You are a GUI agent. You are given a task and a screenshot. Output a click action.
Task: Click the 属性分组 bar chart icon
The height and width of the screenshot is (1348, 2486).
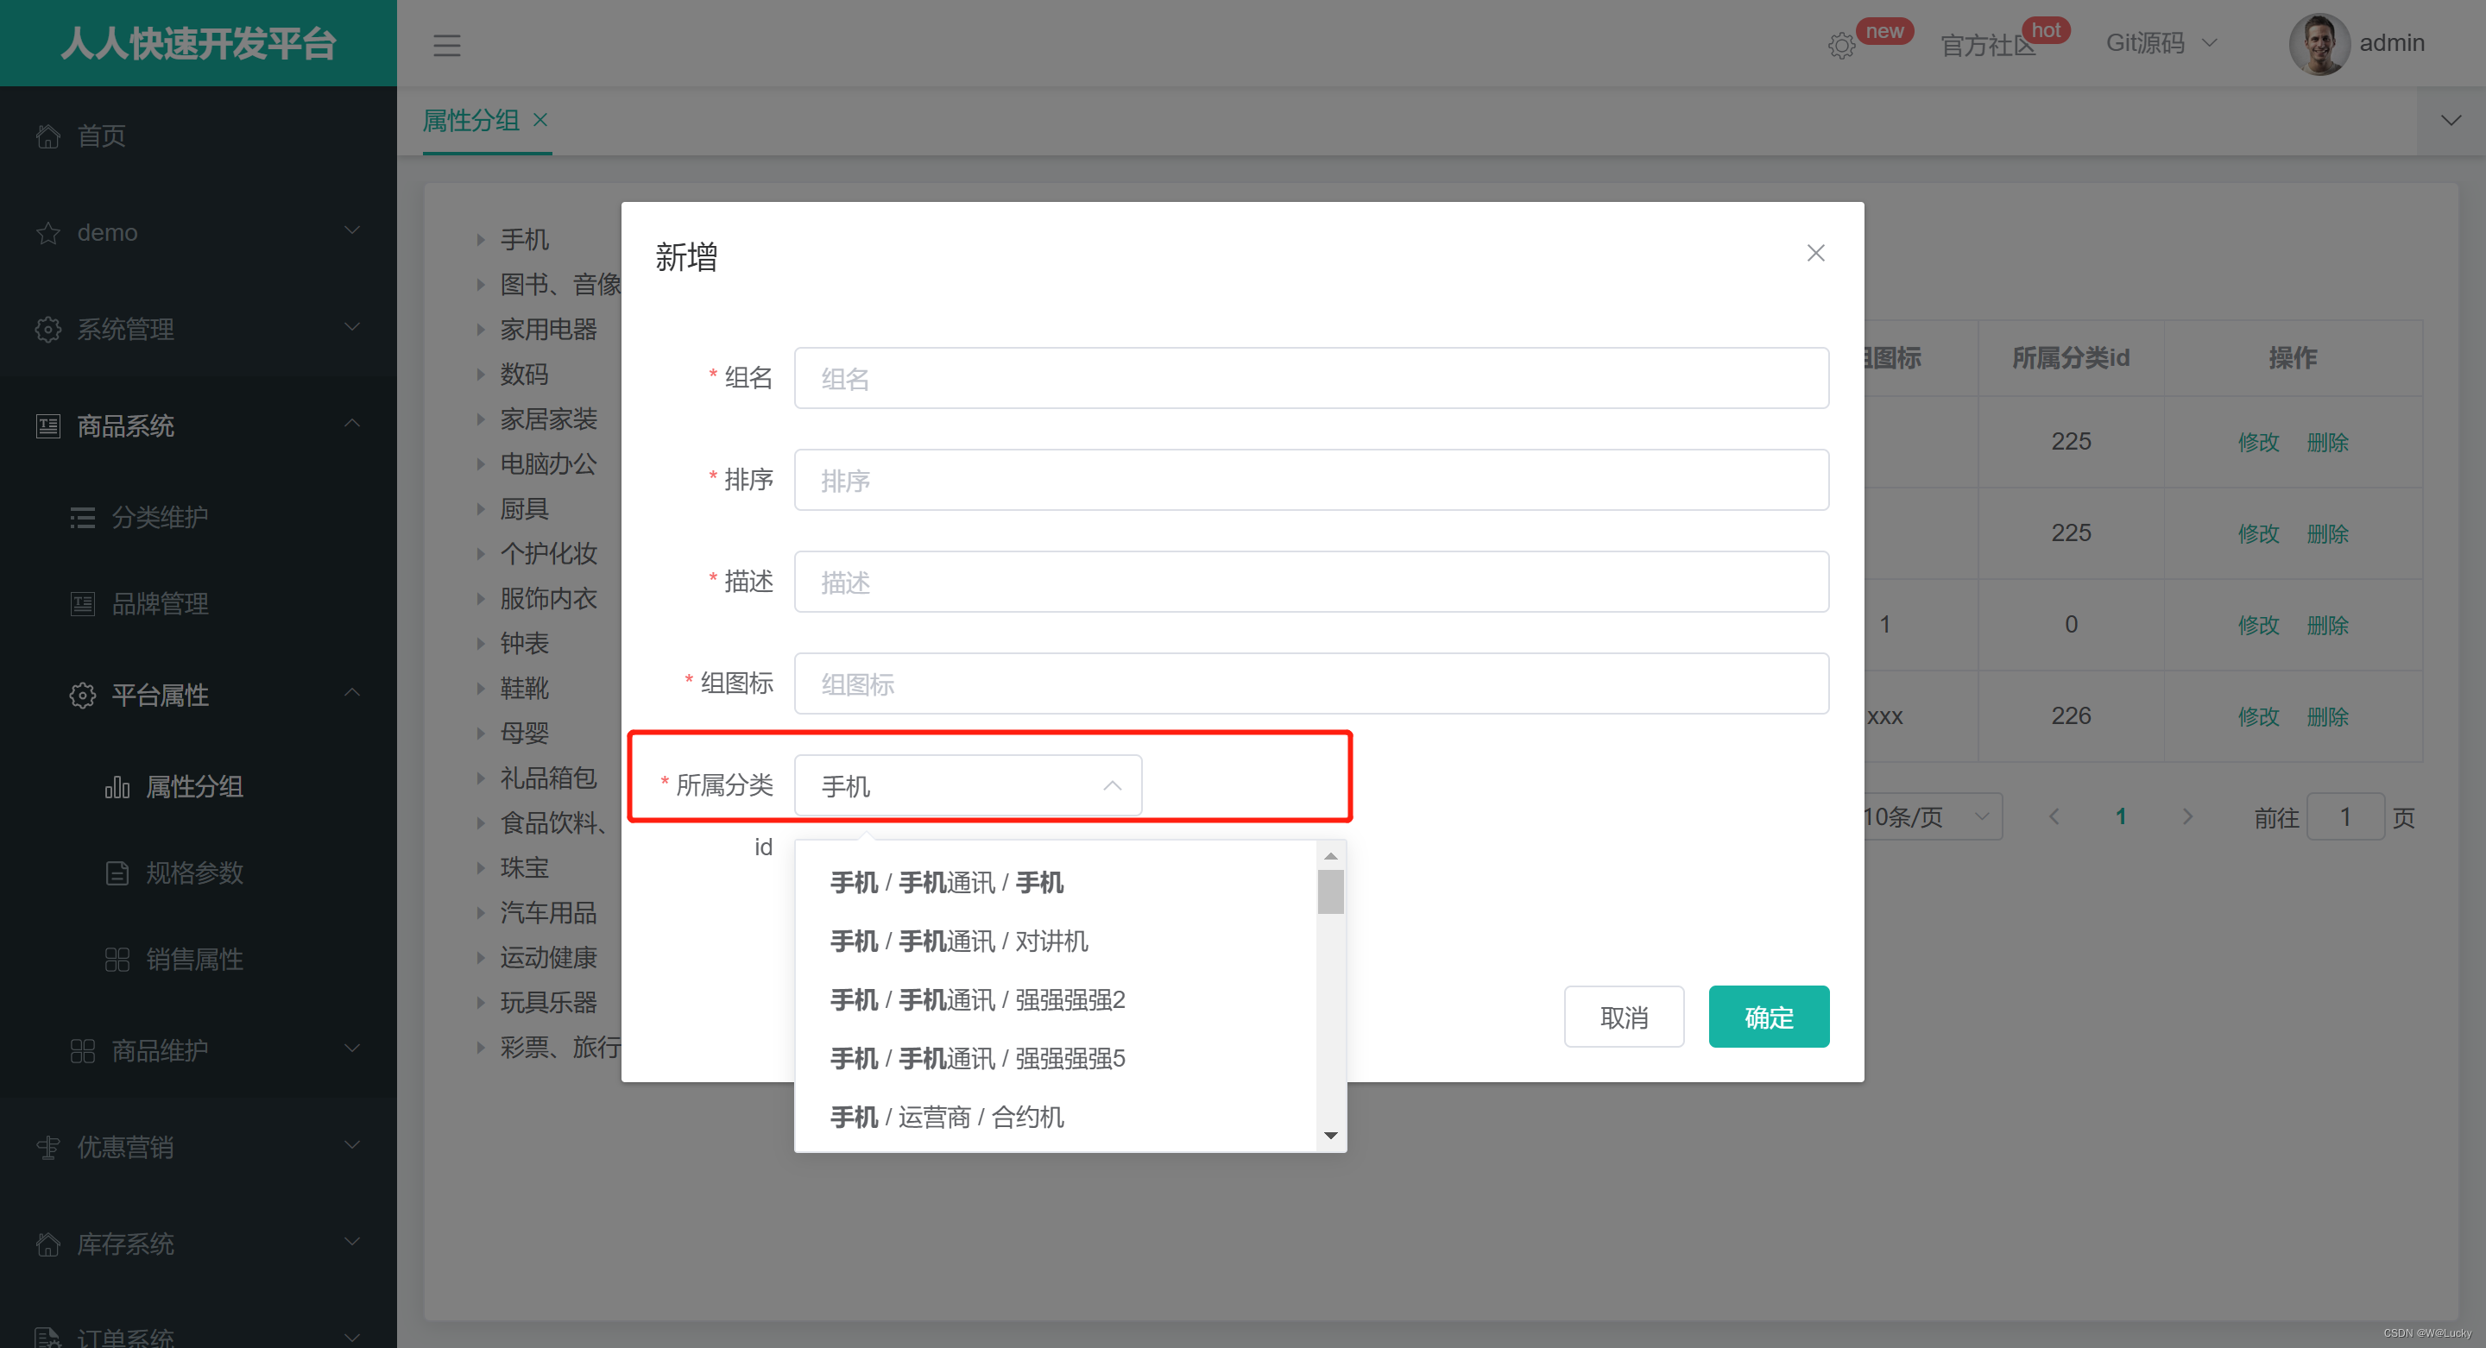(x=117, y=787)
